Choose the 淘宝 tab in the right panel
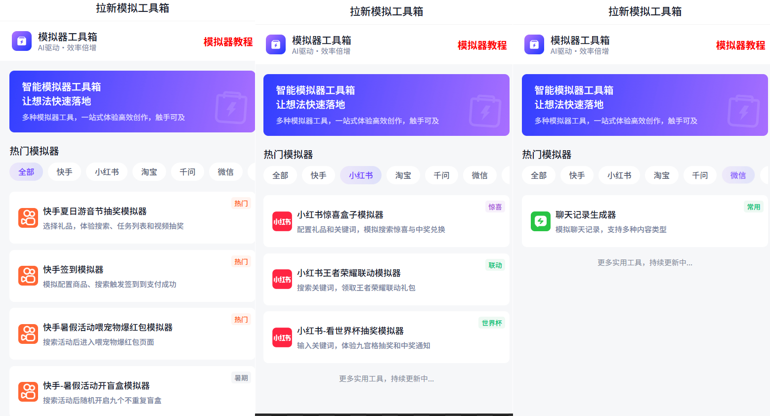 pos(662,175)
